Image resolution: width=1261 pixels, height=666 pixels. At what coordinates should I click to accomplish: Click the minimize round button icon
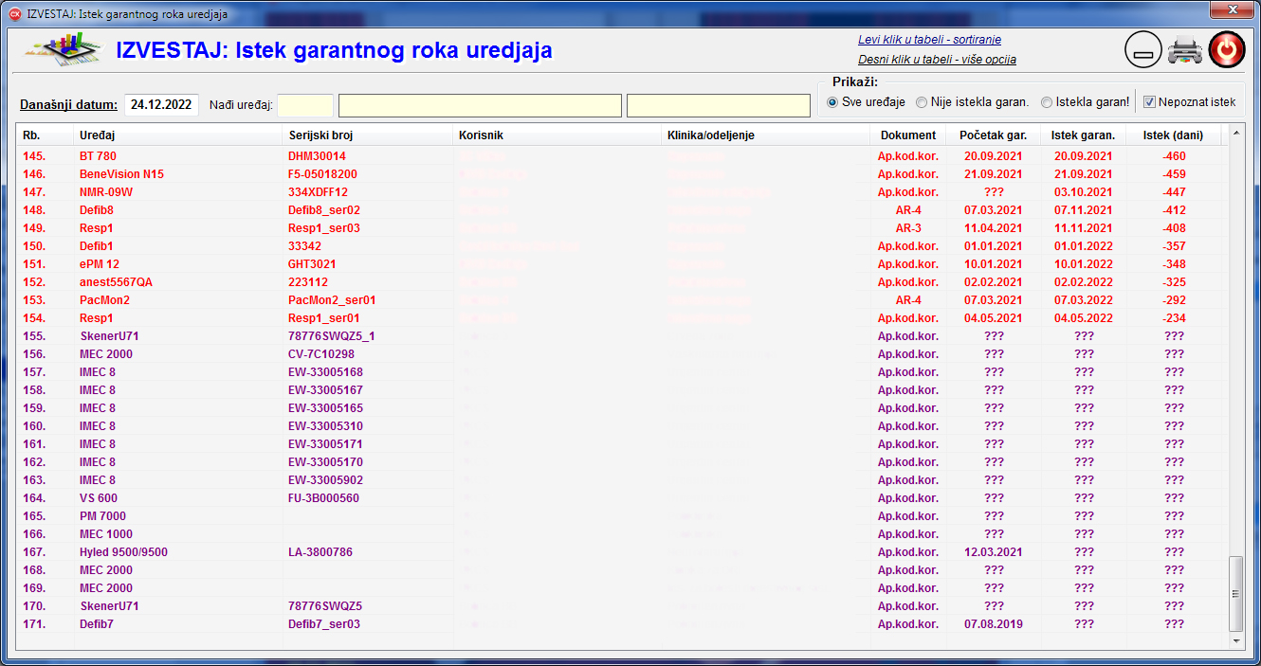click(x=1142, y=50)
